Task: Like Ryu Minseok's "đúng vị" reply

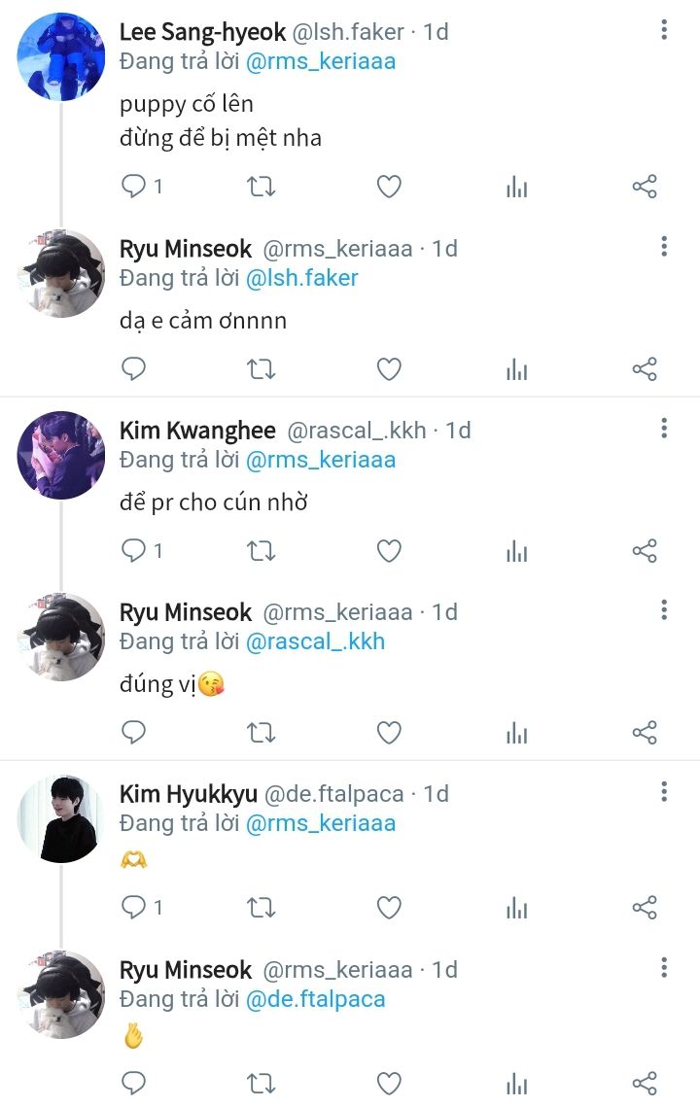Action: tap(389, 733)
